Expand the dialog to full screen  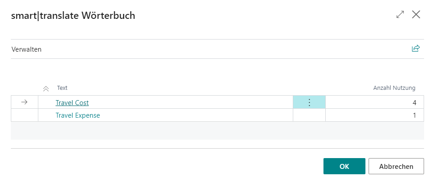click(400, 15)
